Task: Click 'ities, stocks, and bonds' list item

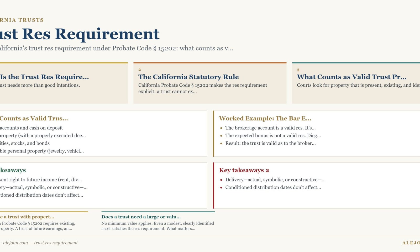Action: pyautogui.click(x=25, y=143)
